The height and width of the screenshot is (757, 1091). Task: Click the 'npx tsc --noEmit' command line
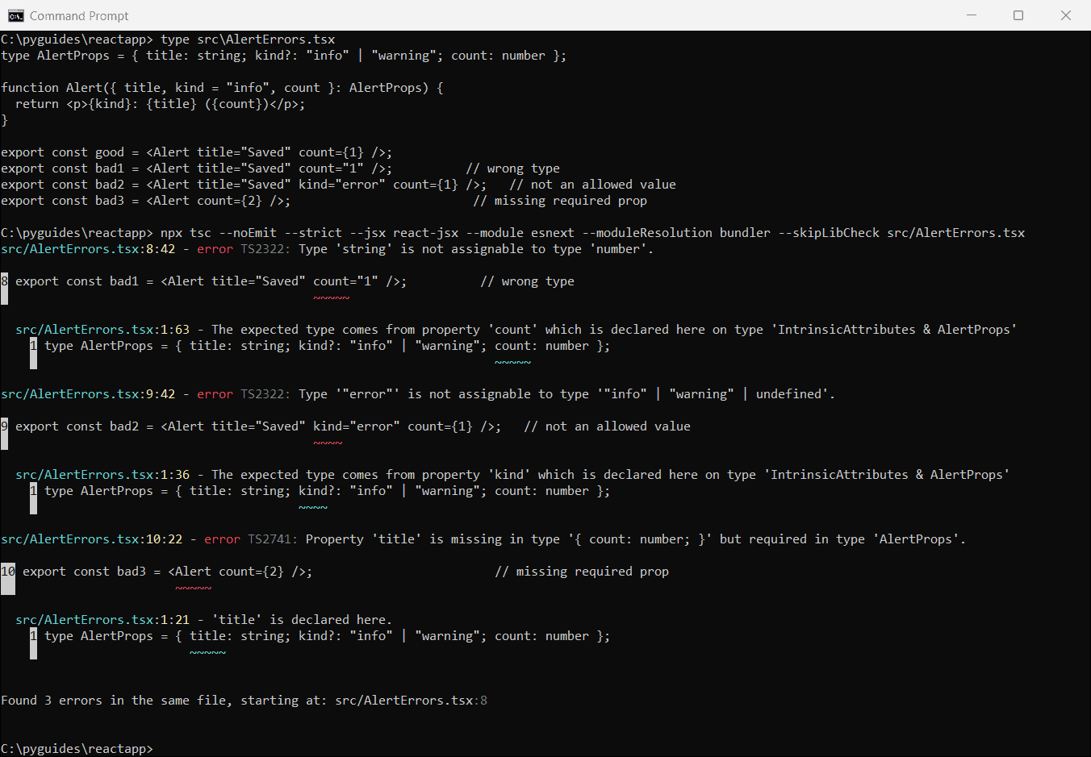(592, 233)
